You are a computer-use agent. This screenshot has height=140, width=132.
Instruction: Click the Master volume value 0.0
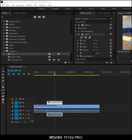pos(25,122)
